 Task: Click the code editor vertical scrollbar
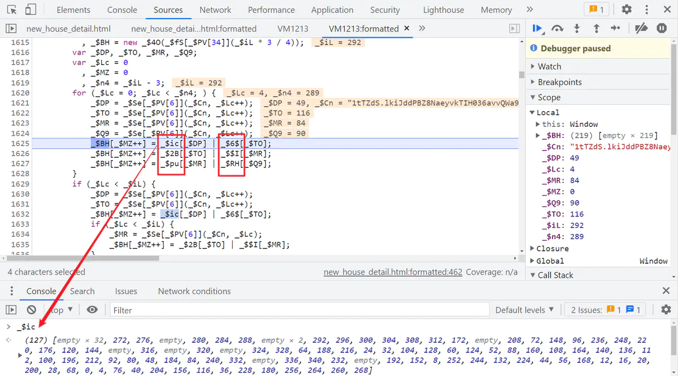click(521, 74)
